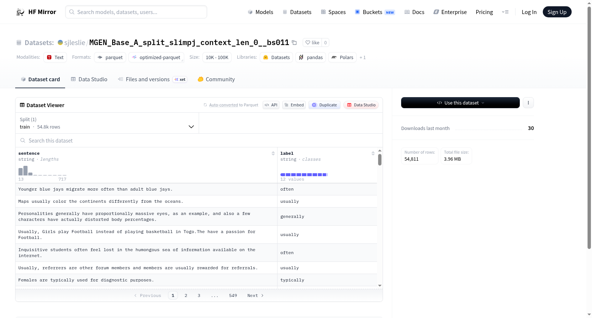
Task: Click the Datasets library tag
Action: (276, 57)
